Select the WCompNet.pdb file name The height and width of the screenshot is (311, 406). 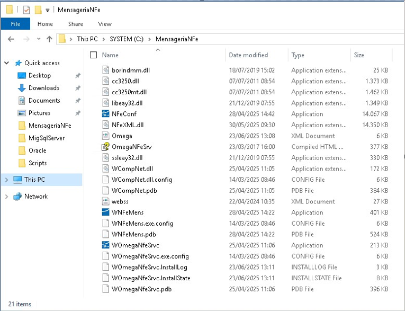coord(134,191)
